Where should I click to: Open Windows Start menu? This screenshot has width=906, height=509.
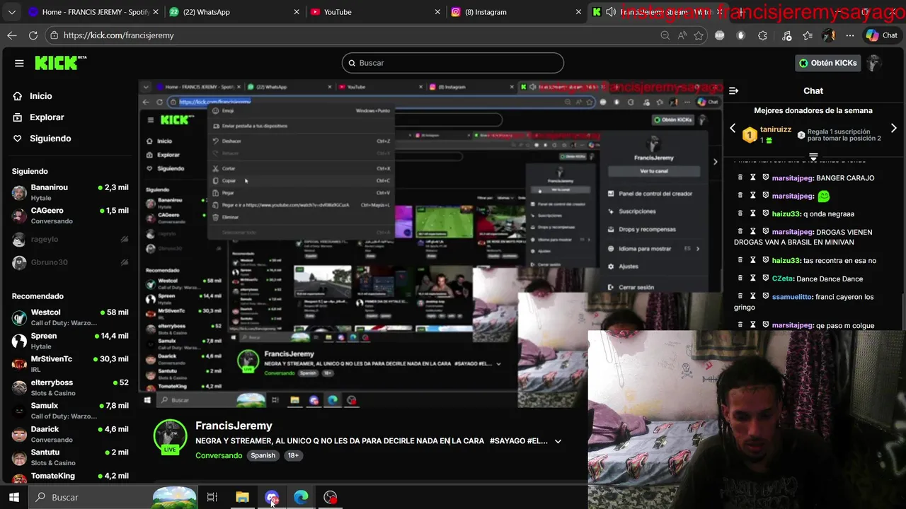click(13, 497)
